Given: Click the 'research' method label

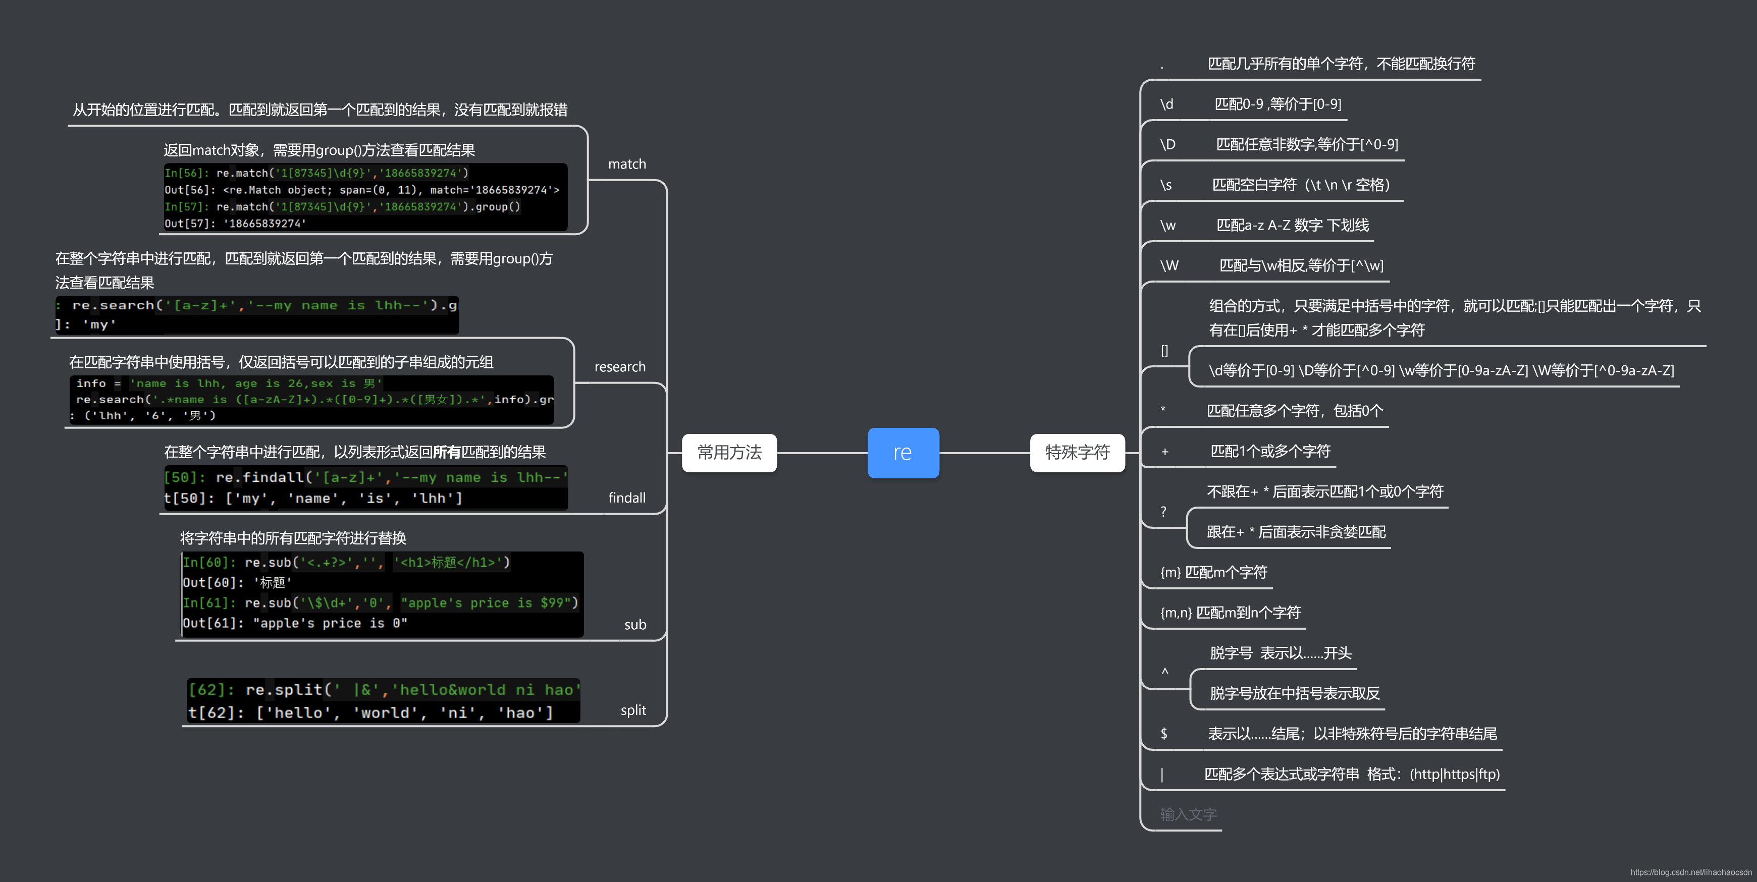Looking at the screenshot, I should pyautogui.click(x=619, y=367).
